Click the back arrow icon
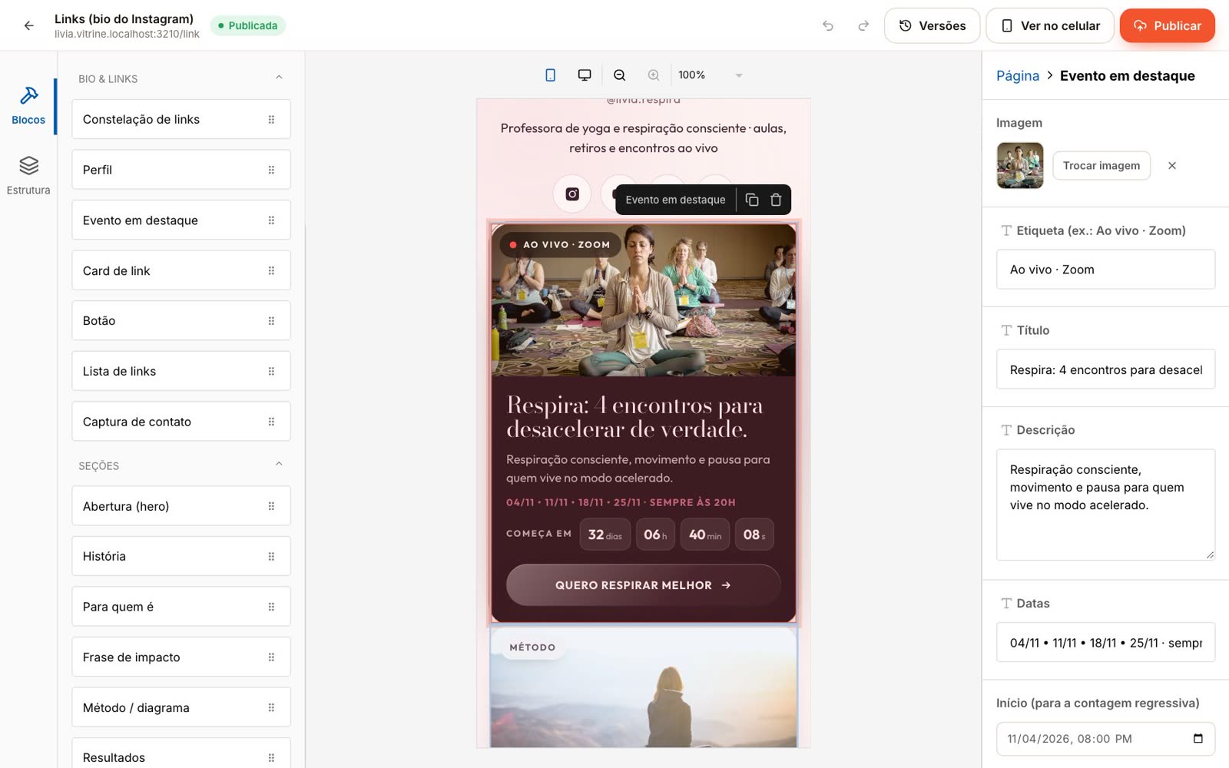Viewport: 1229px width, 768px height. pyautogui.click(x=28, y=25)
